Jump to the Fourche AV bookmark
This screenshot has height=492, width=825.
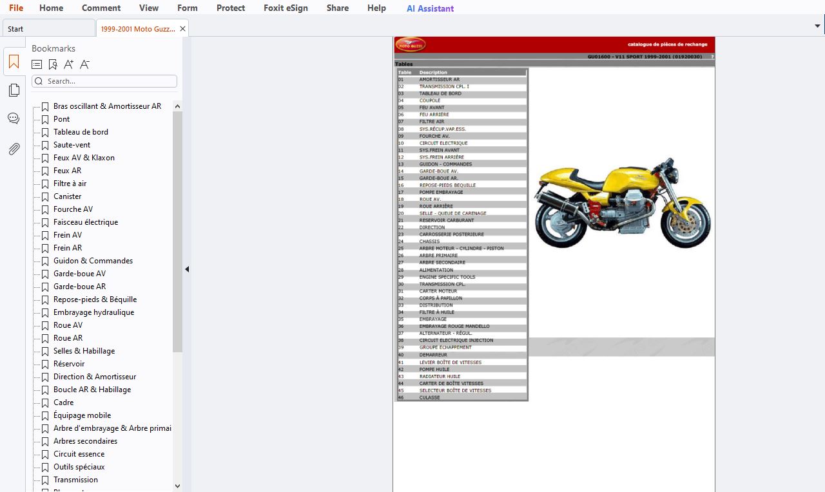coord(73,209)
